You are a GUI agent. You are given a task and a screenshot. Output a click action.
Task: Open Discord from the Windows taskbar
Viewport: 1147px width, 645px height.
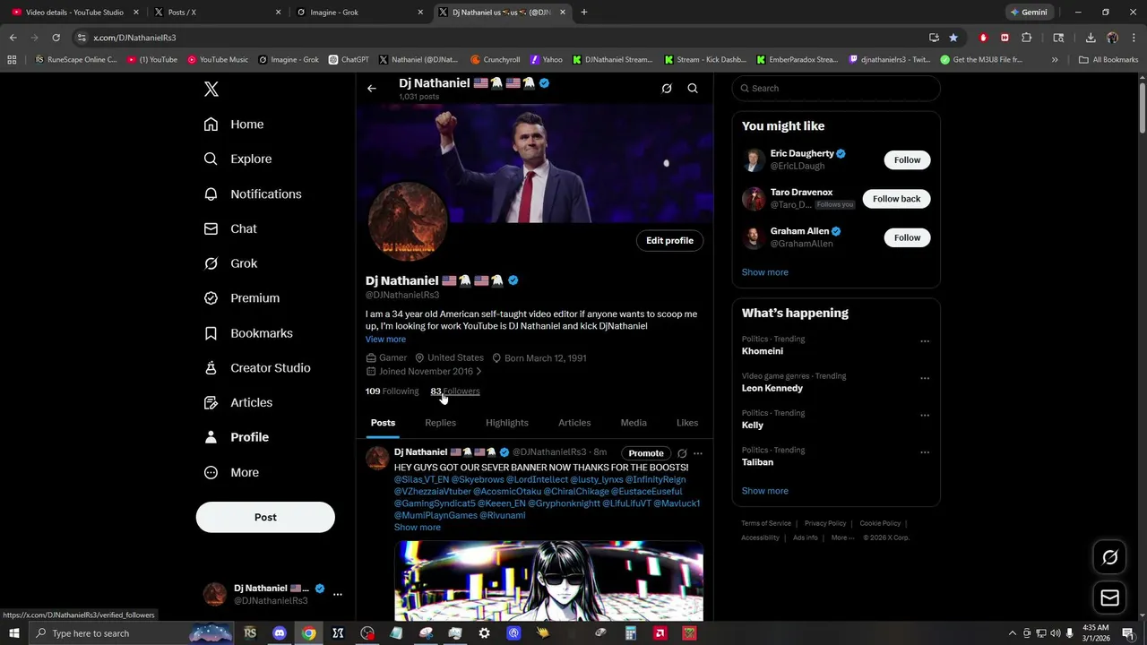(279, 633)
